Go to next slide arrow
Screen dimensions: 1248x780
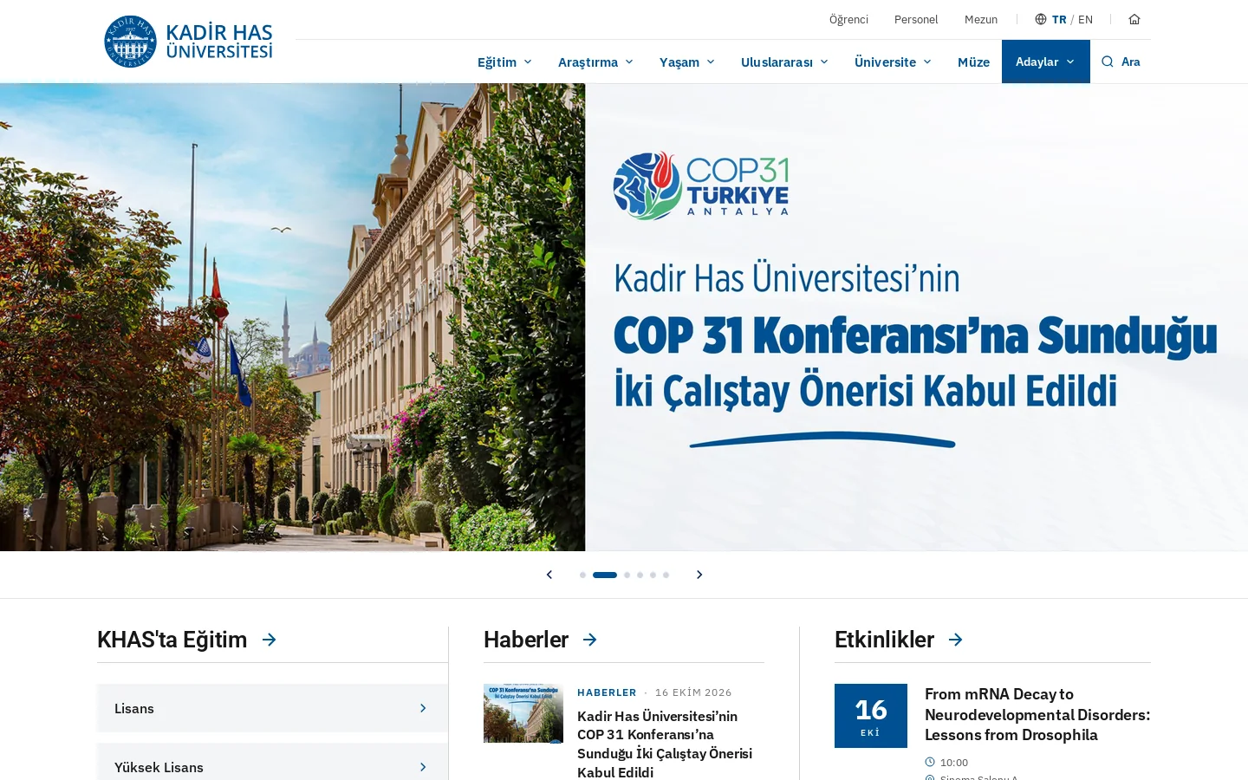pyautogui.click(x=699, y=575)
